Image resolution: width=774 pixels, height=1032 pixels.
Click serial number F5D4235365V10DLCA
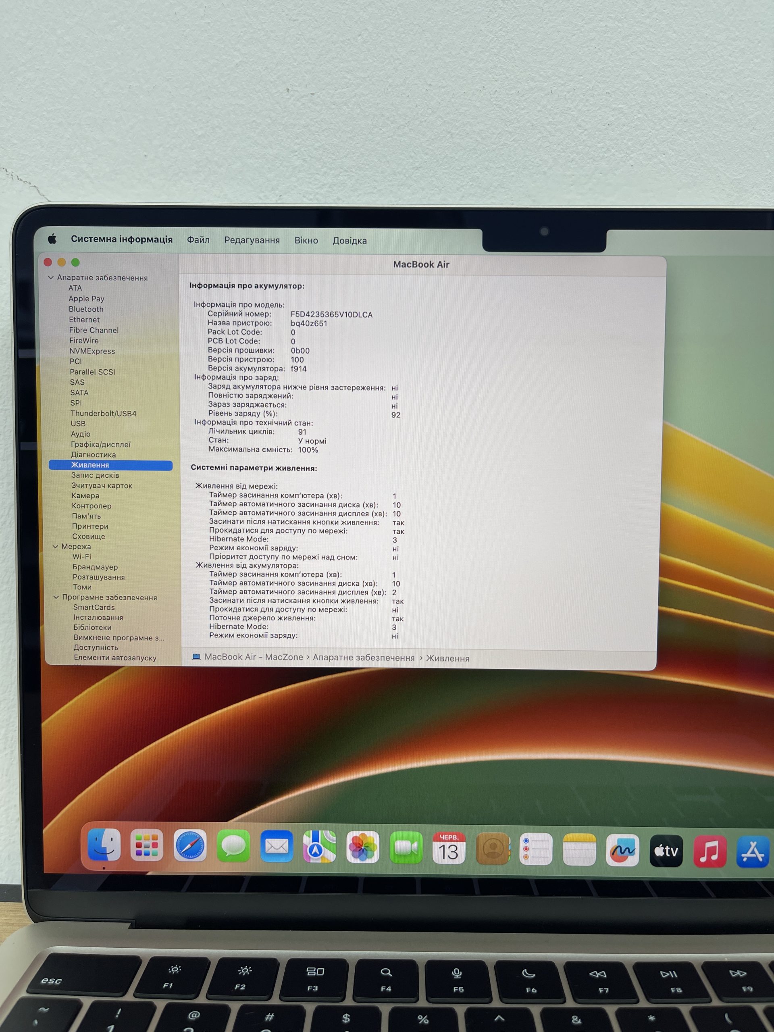[x=331, y=314]
